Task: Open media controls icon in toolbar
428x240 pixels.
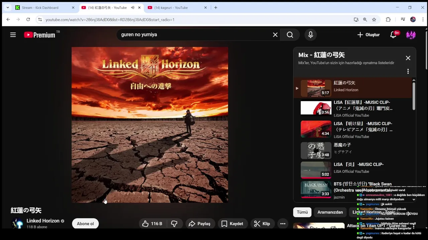Action: [x=403, y=20]
